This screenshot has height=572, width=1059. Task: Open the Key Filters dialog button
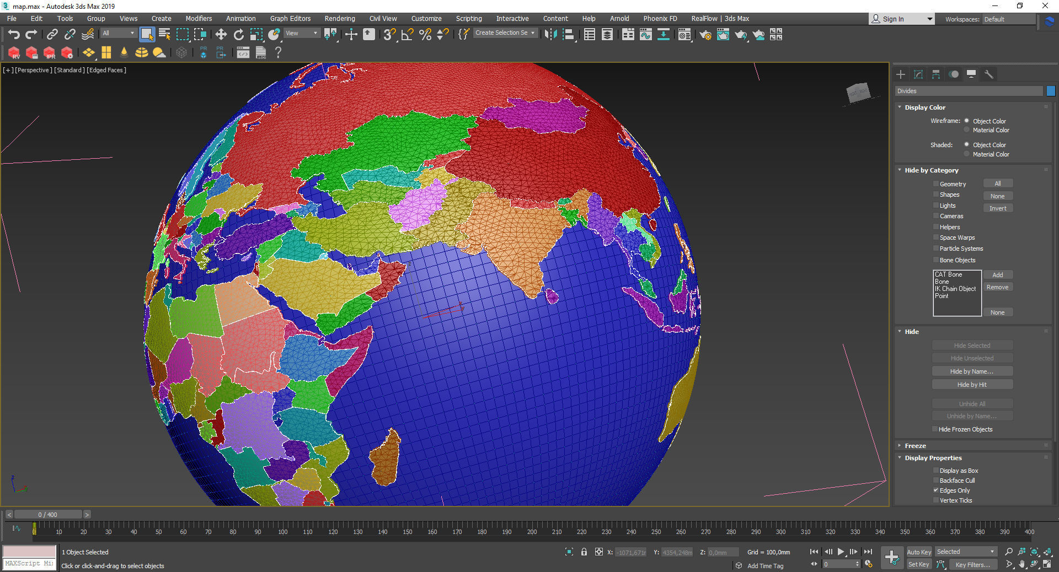click(973, 564)
